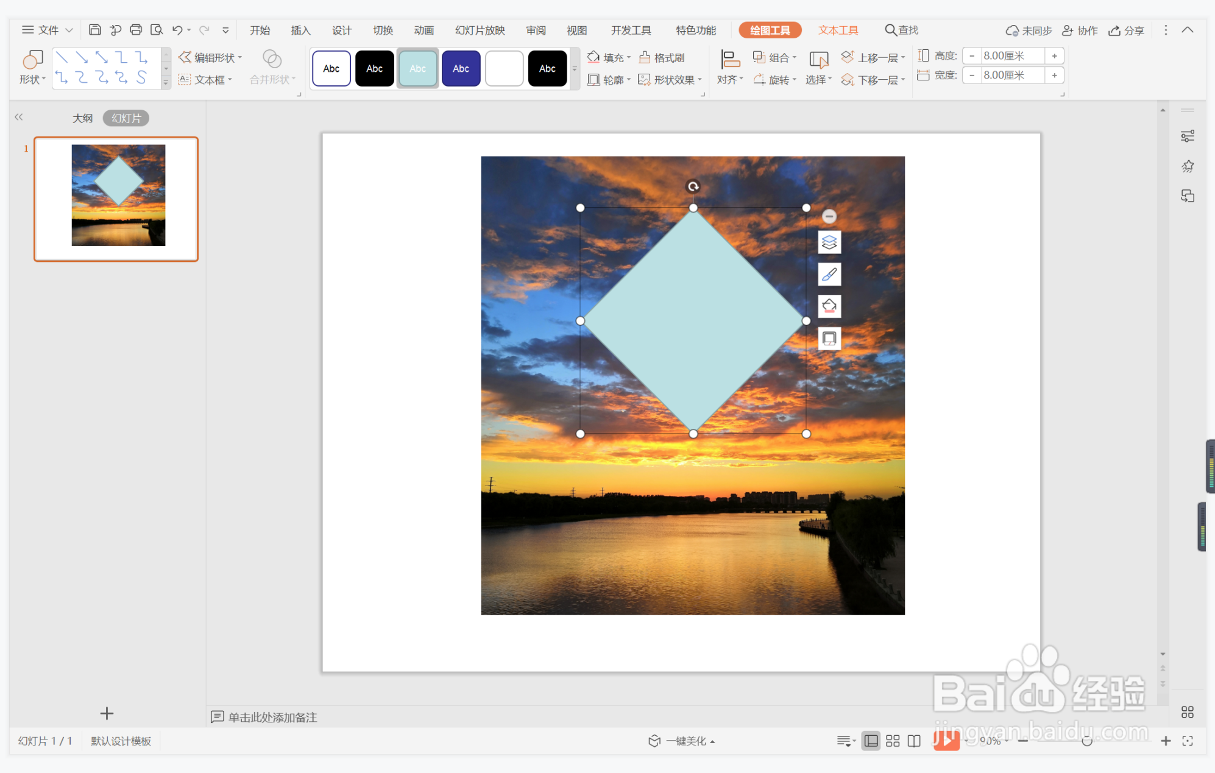Open the Insert (插入) ribbon tab

pos(300,30)
